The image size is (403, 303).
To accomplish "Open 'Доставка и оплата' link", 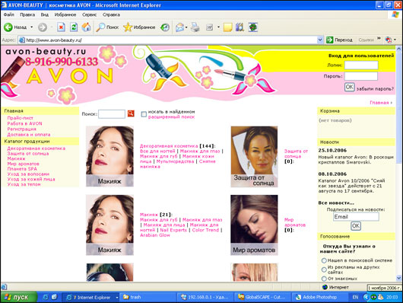I will pyautogui.click(x=29, y=135).
